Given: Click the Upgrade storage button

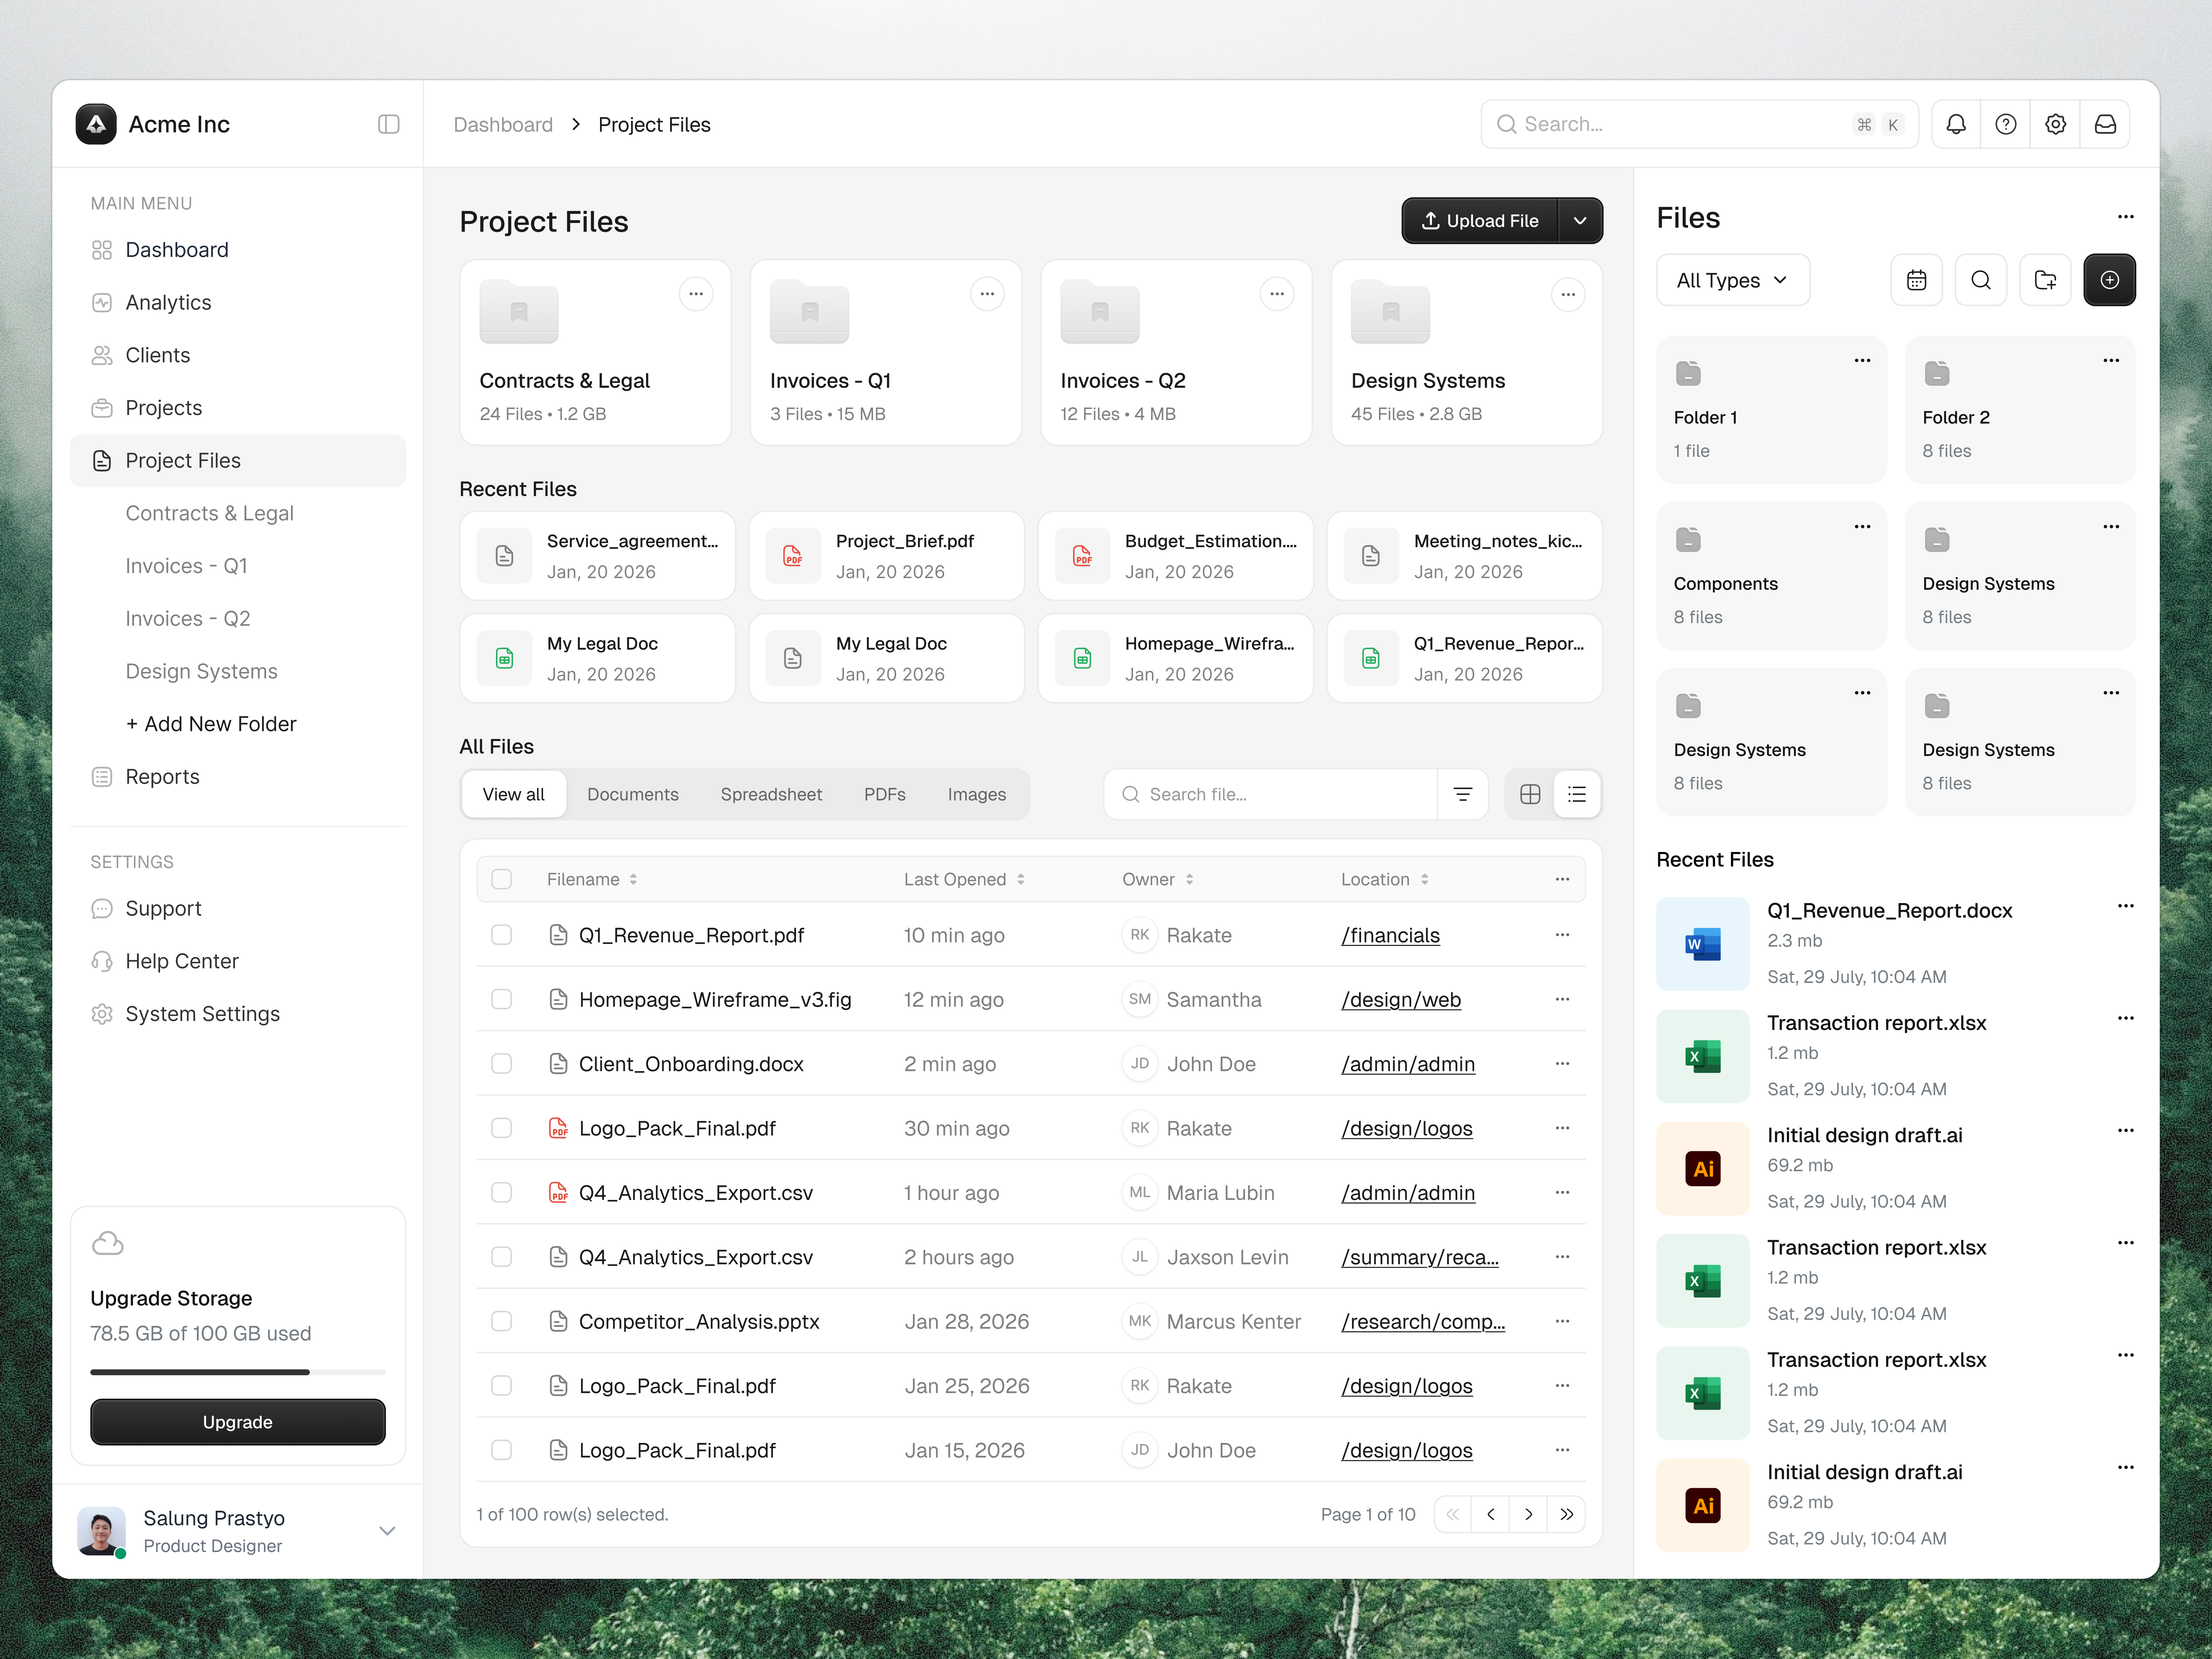Looking at the screenshot, I should pos(238,1422).
